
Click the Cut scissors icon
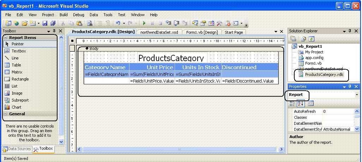(x=63, y=23)
